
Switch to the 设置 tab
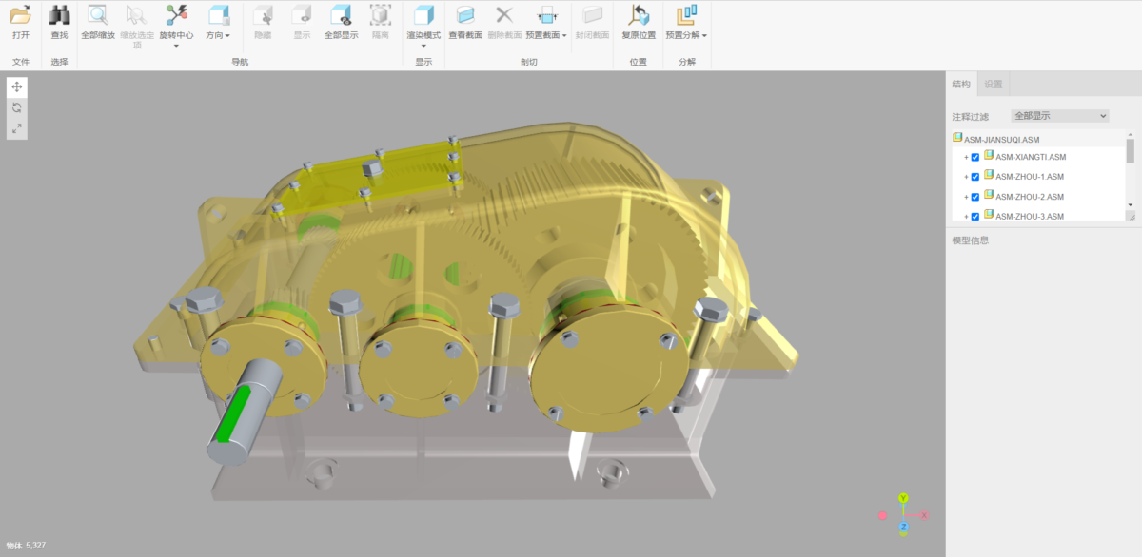[x=994, y=85]
